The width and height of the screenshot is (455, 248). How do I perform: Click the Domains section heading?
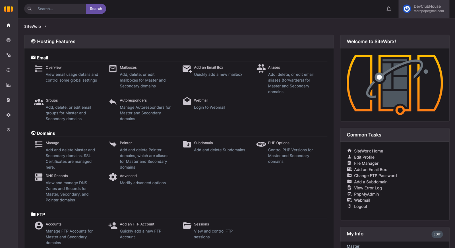46,133
